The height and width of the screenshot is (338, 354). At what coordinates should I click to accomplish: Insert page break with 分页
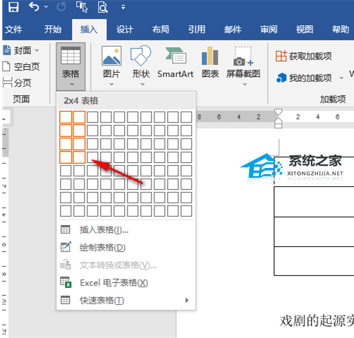pos(17,83)
